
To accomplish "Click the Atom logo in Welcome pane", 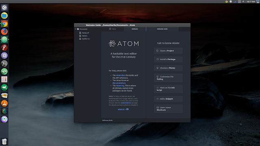I will coord(123,44).
